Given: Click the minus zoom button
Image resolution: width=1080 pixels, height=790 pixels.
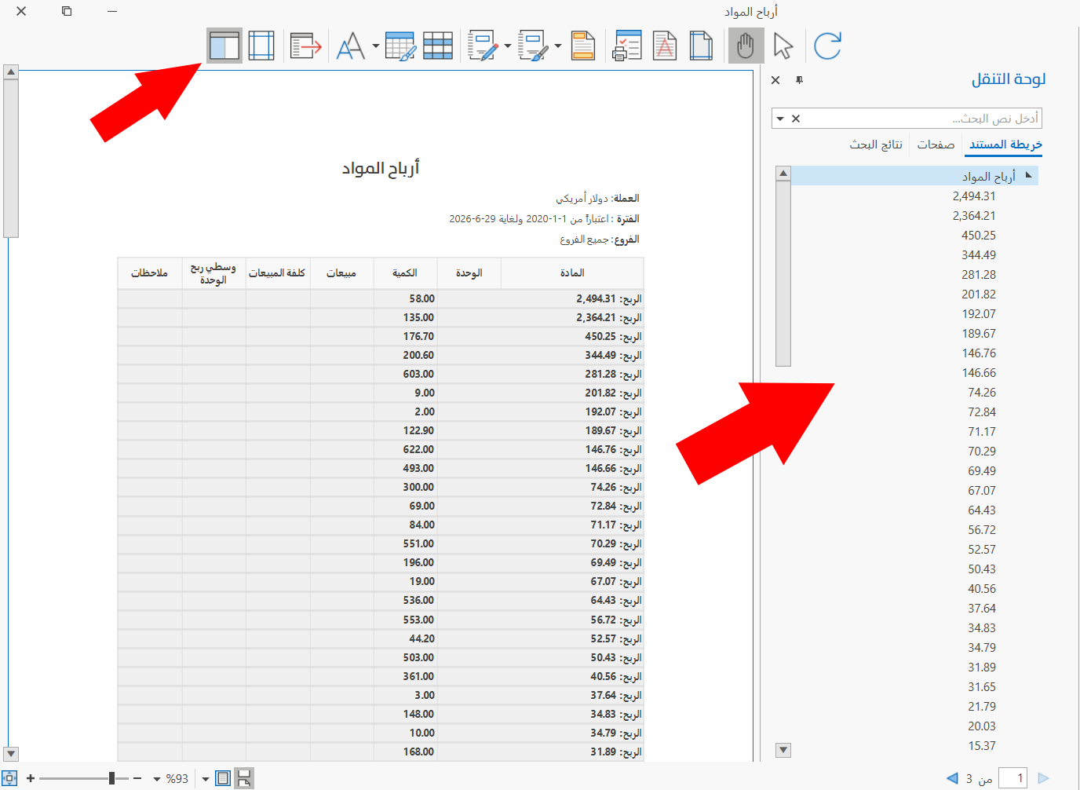Looking at the screenshot, I should pyautogui.click(x=137, y=778).
